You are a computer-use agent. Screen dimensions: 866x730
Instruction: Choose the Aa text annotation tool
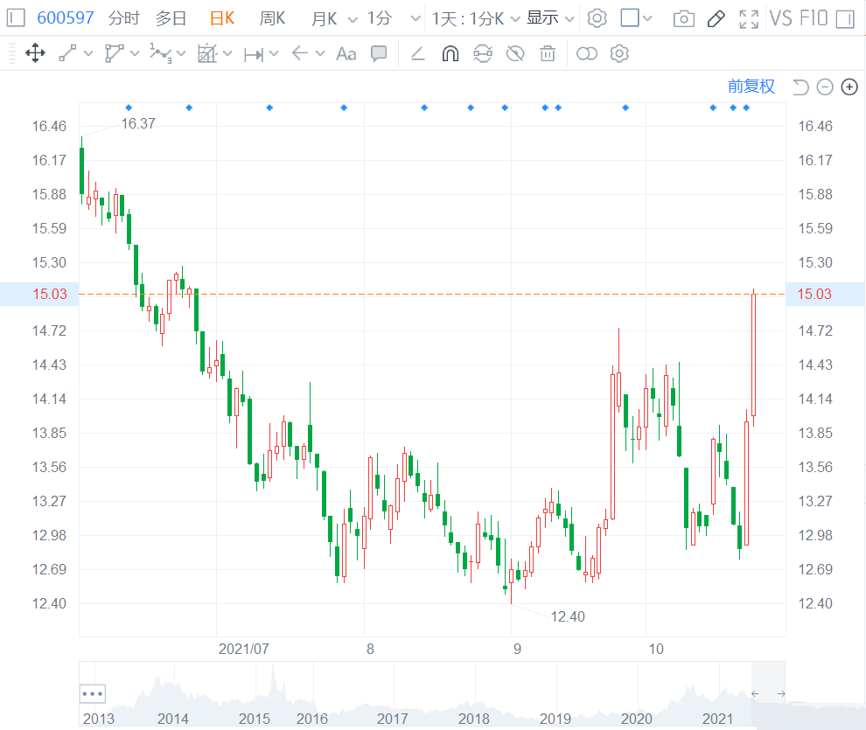coord(346,54)
